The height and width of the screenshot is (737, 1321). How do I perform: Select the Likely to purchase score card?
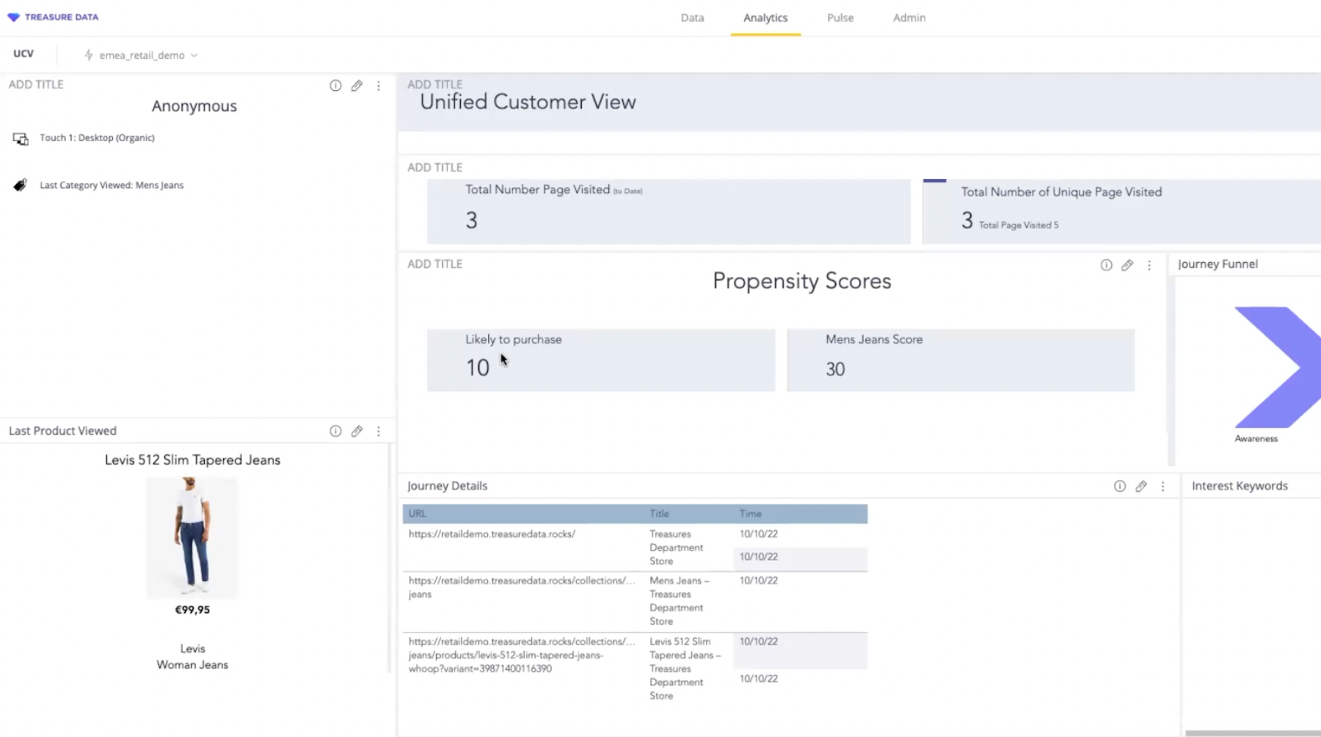tap(601, 360)
